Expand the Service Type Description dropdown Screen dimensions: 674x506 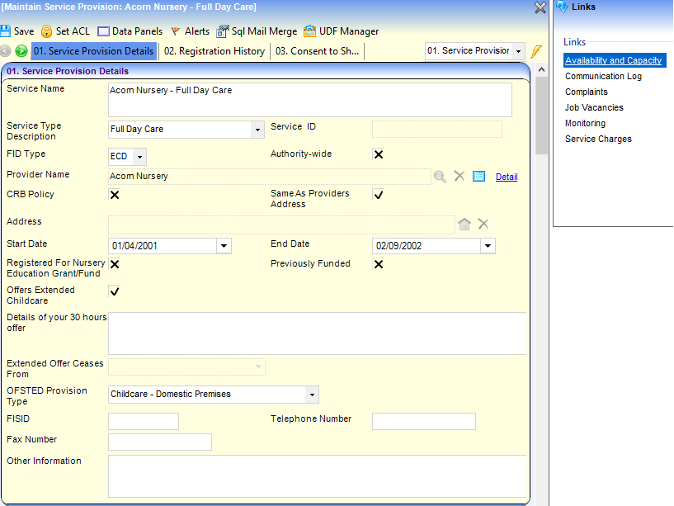(257, 130)
